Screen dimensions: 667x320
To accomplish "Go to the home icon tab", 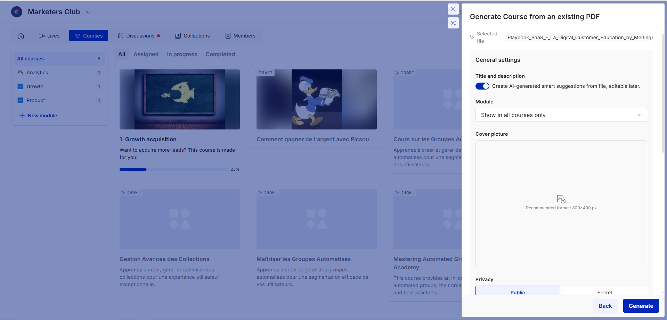I will (x=21, y=36).
